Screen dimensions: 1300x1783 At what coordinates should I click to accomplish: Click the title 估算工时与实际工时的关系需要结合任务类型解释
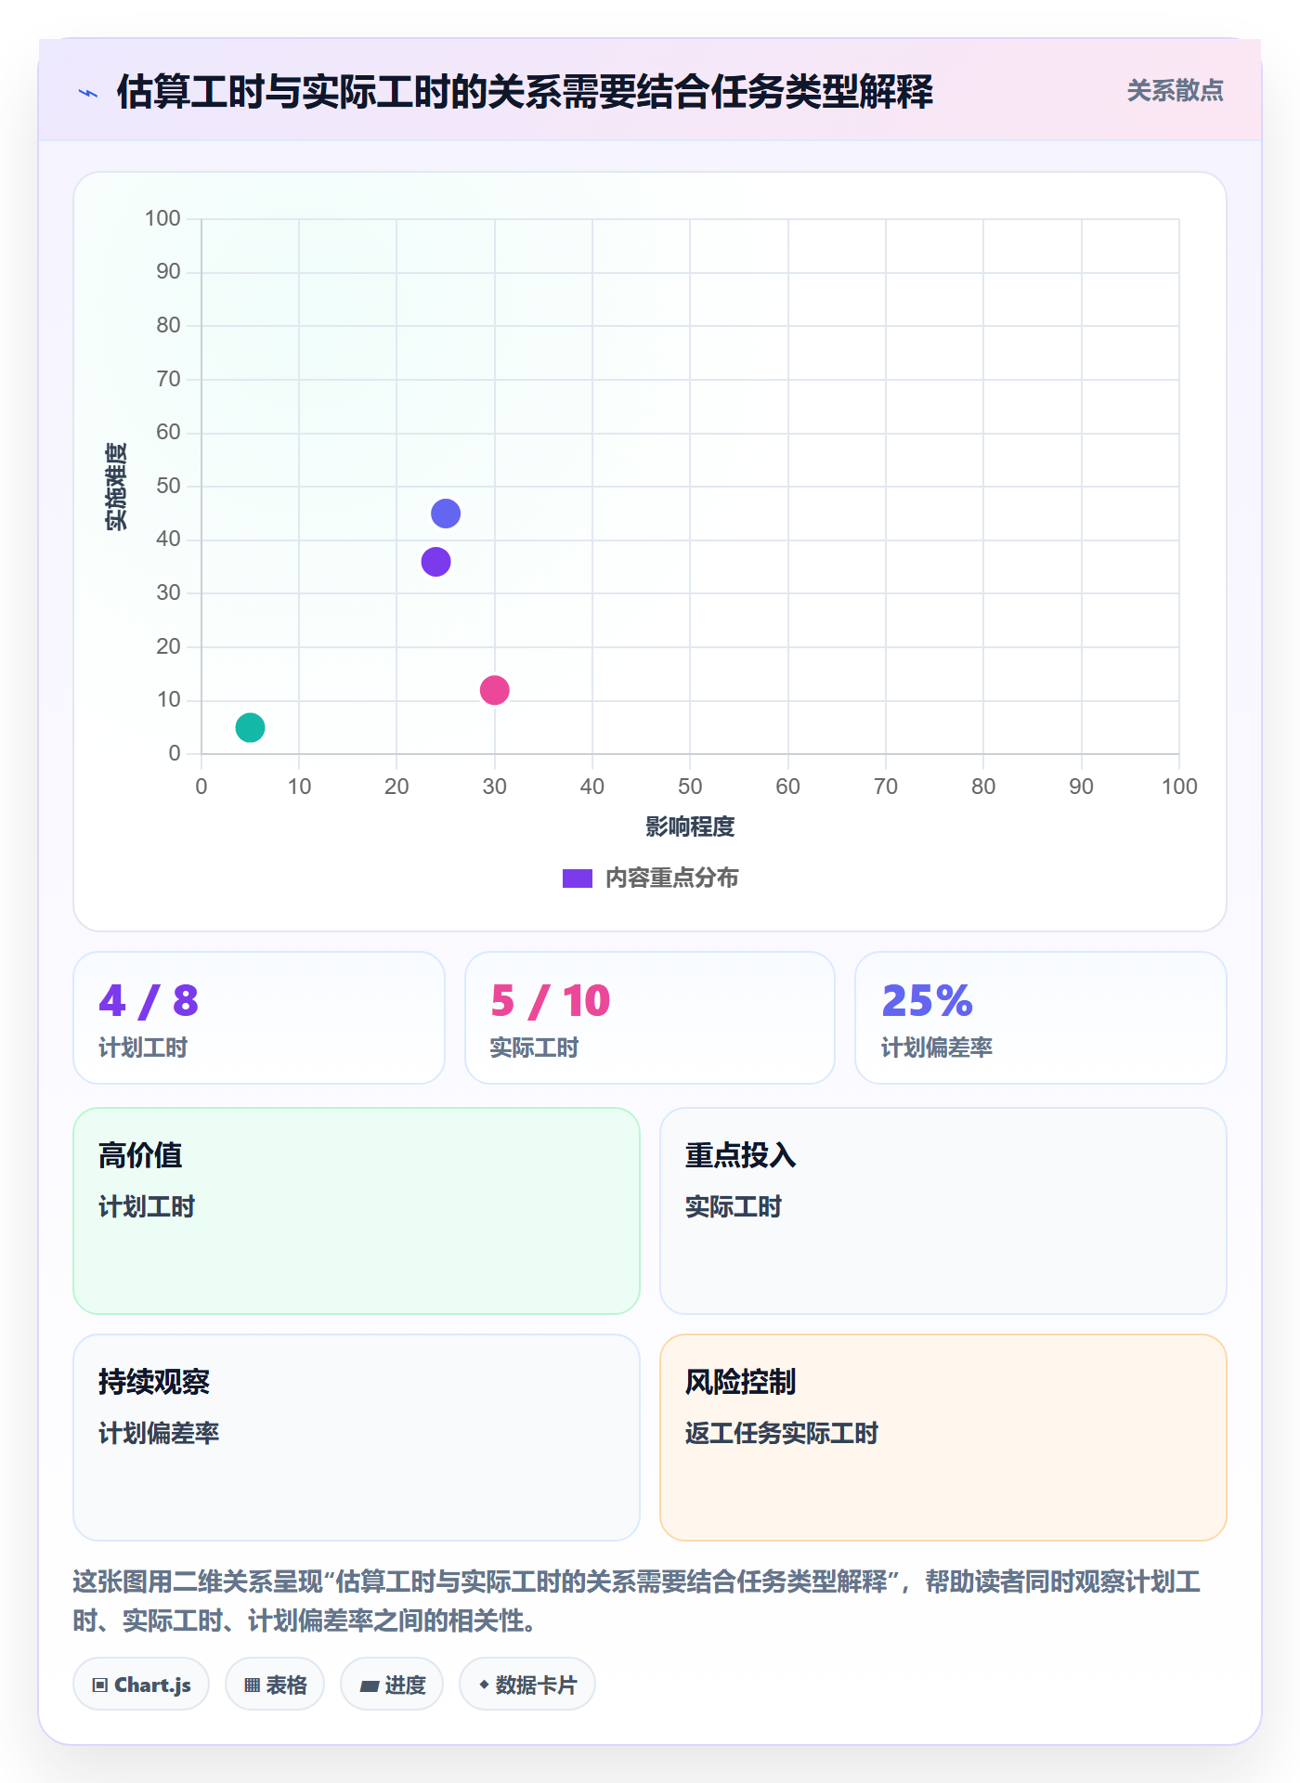pyautogui.click(x=525, y=92)
